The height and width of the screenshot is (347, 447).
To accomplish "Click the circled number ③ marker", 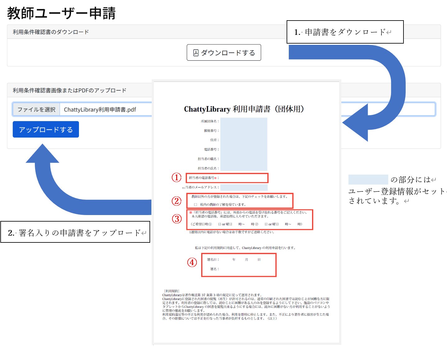I will click(177, 219).
